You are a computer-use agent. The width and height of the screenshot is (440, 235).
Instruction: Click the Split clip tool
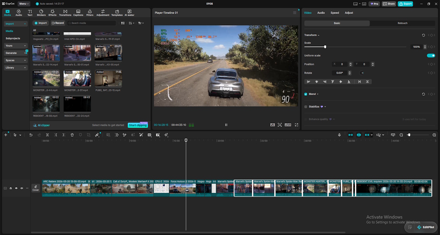click(48, 135)
